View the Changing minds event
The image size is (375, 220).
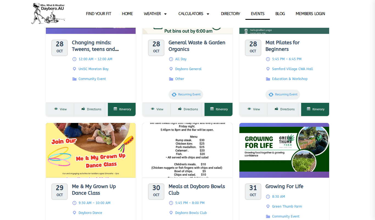[x=60, y=109]
